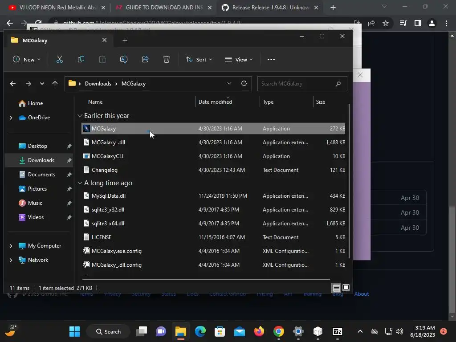Click the taskbar Search box

(108, 331)
